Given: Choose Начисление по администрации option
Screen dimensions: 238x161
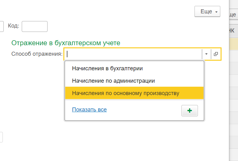Looking at the screenshot, I should (113, 81).
